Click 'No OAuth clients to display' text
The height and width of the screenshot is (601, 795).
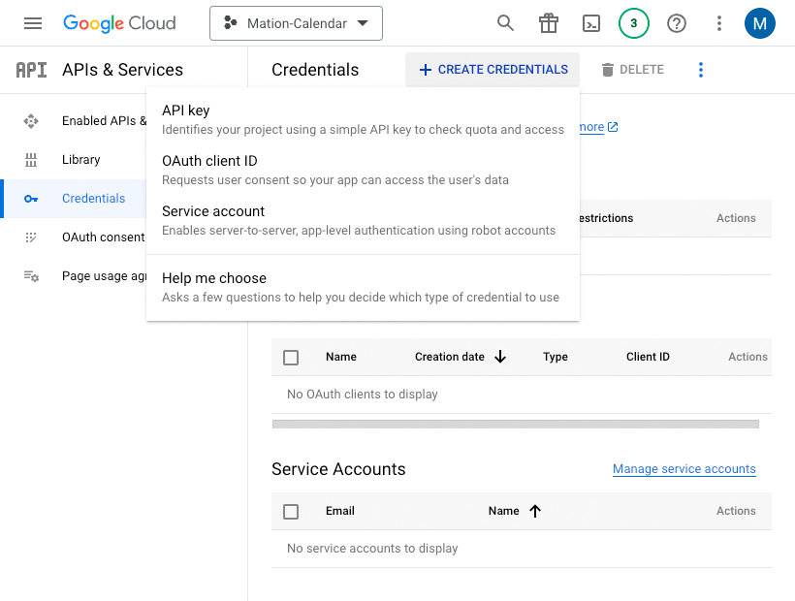362,395
